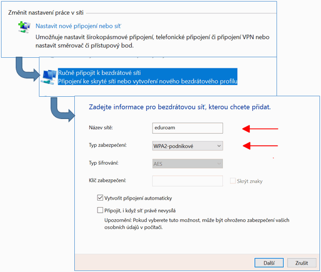Check Připojit, i když síť právě nevysílá
The height and width of the screenshot is (272, 321).
[100, 210]
